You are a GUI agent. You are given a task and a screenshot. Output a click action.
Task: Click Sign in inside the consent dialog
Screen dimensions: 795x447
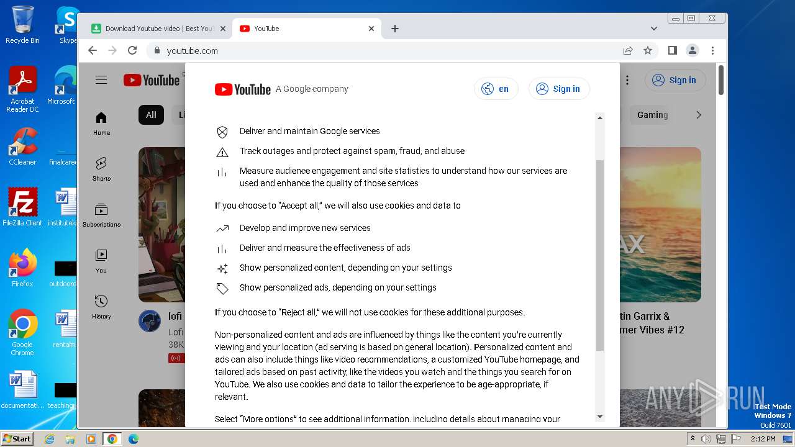(x=559, y=89)
